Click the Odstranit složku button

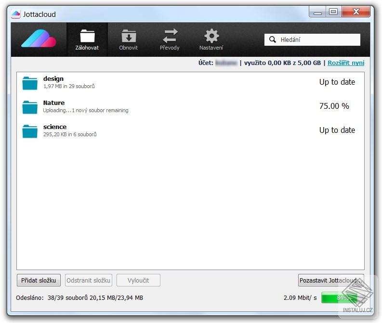tap(89, 281)
